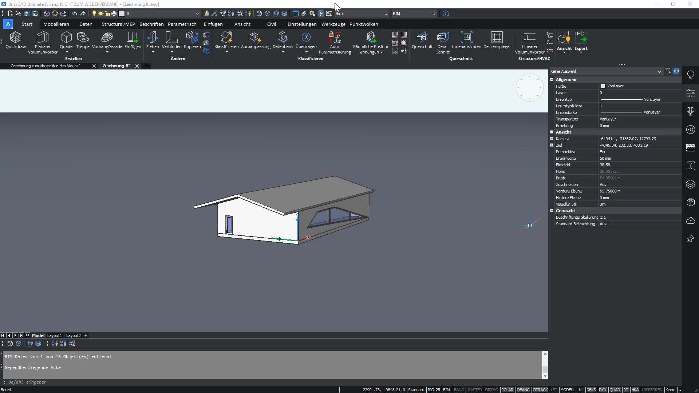Click the Übertragen tool

click(306, 40)
